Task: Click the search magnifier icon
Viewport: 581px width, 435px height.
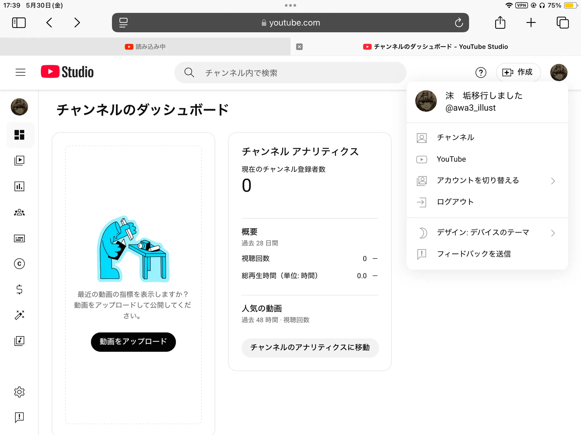Action: [189, 73]
